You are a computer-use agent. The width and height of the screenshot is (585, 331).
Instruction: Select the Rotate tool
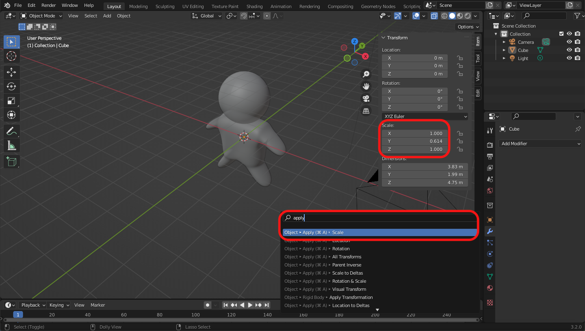click(11, 86)
